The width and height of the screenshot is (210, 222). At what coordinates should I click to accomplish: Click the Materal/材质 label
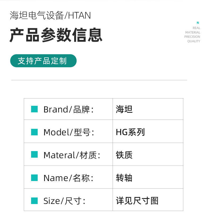click(72, 155)
